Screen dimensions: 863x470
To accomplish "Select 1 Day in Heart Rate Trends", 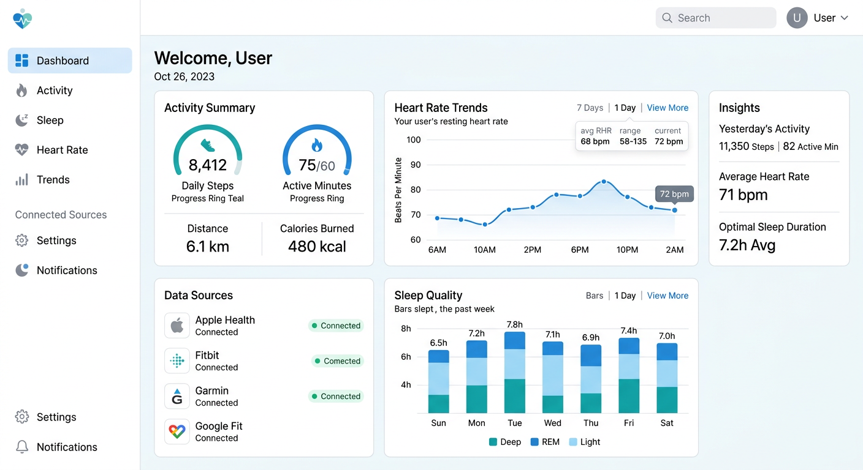I will tap(625, 108).
